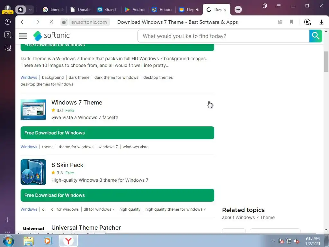Click Free Download under 8 Skin Pack
Viewport: 329px width, 247px height.
tap(117, 195)
